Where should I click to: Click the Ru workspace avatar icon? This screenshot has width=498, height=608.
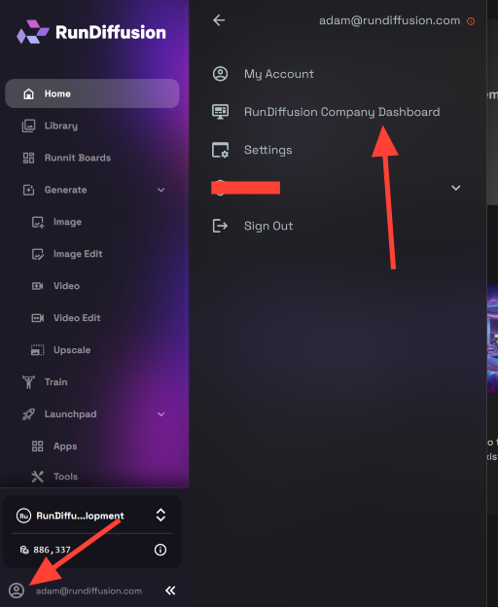23,516
